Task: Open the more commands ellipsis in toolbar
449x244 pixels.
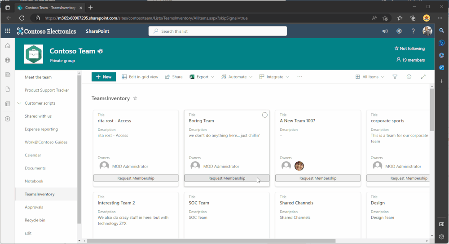Action: pyautogui.click(x=299, y=77)
